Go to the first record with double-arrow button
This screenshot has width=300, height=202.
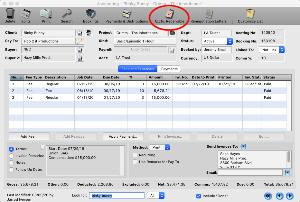268,196
